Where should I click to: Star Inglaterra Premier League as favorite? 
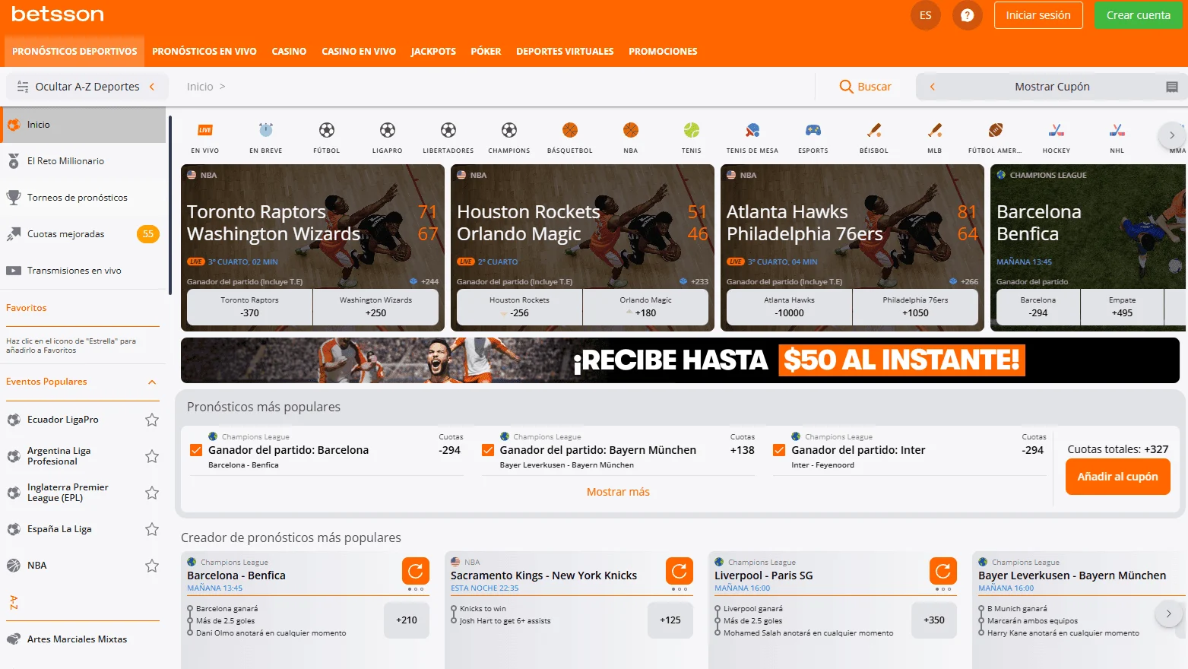point(152,493)
